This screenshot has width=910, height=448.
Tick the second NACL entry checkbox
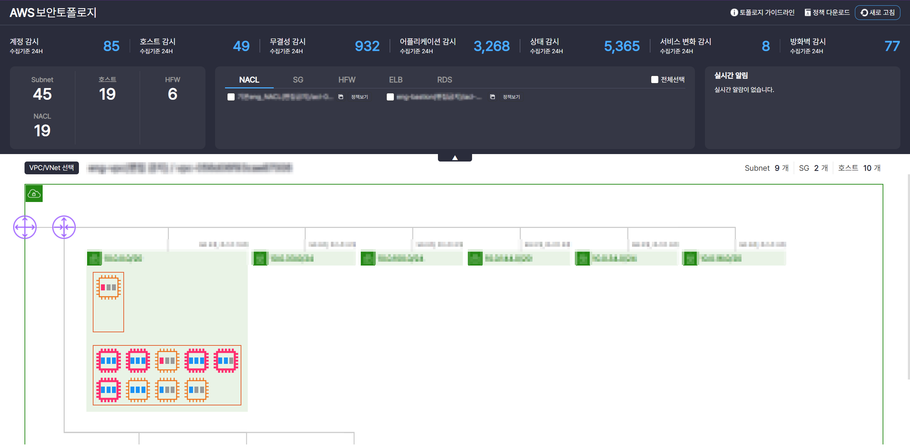click(x=390, y=97)
